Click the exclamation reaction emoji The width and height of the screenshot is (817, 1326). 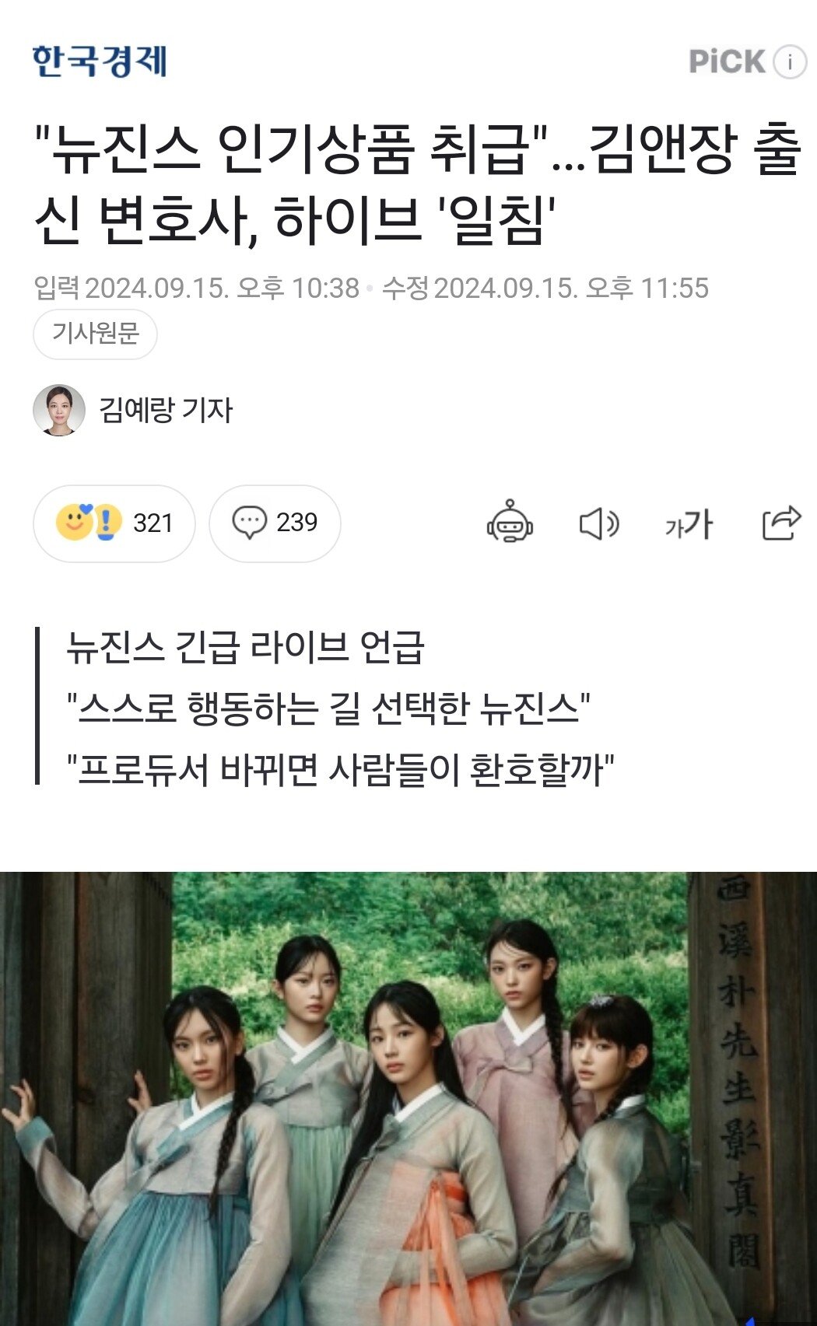[107, 522]
